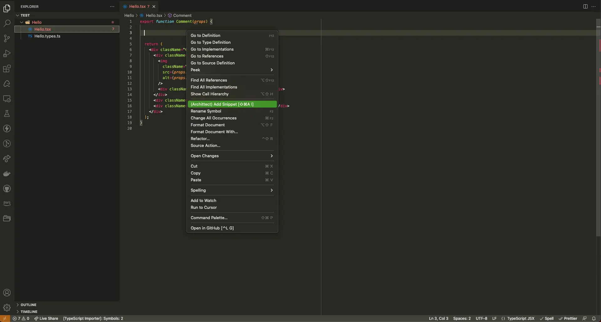Change LF end of line sequence
The image size is (601, 322).
click(494, 319)
